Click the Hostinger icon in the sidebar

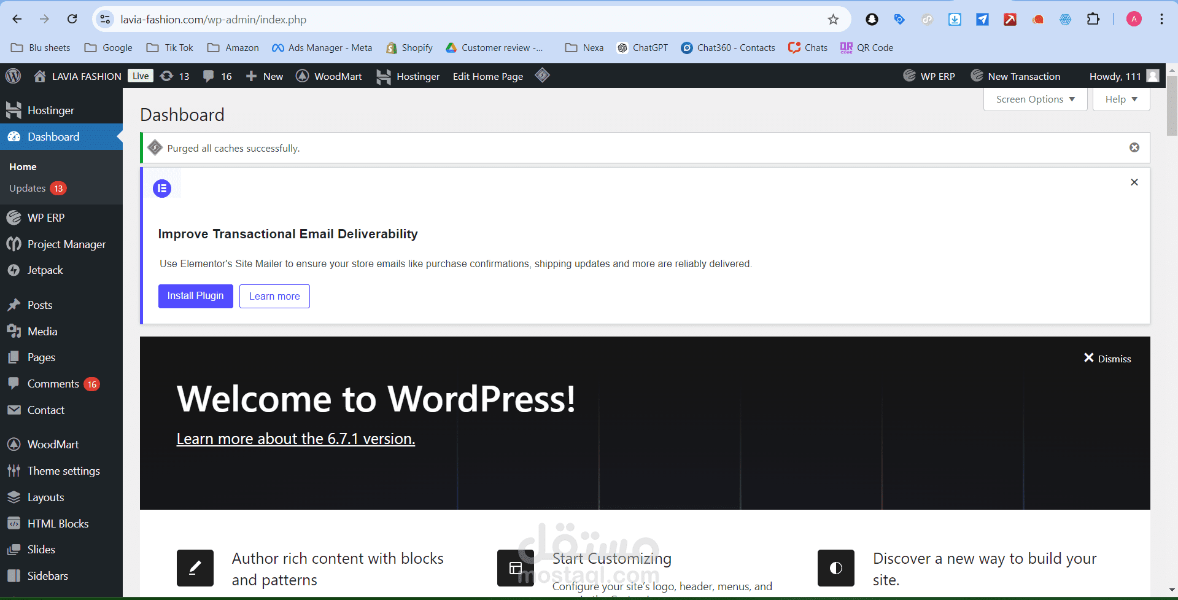click(x=14, y=111)
